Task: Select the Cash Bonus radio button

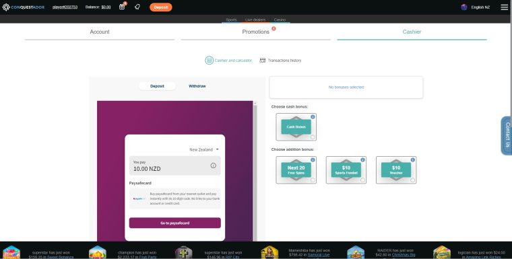Action: pyautogui.click(x=313, y=137)
